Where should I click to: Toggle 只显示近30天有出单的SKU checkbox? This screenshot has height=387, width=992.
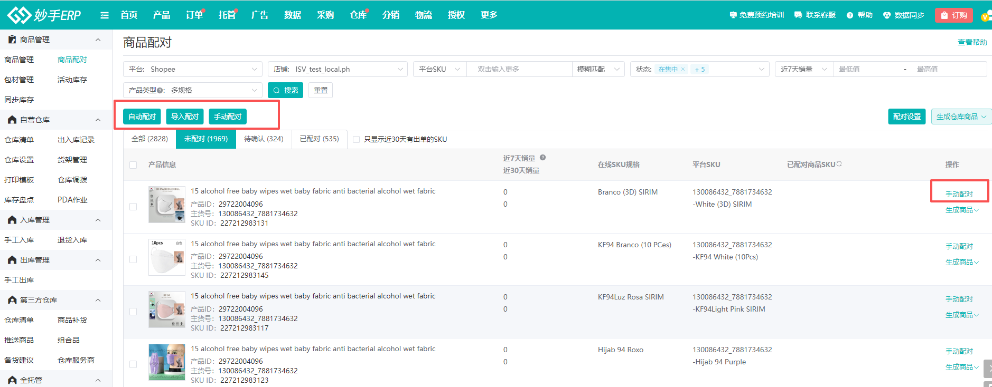pos(356,139)
